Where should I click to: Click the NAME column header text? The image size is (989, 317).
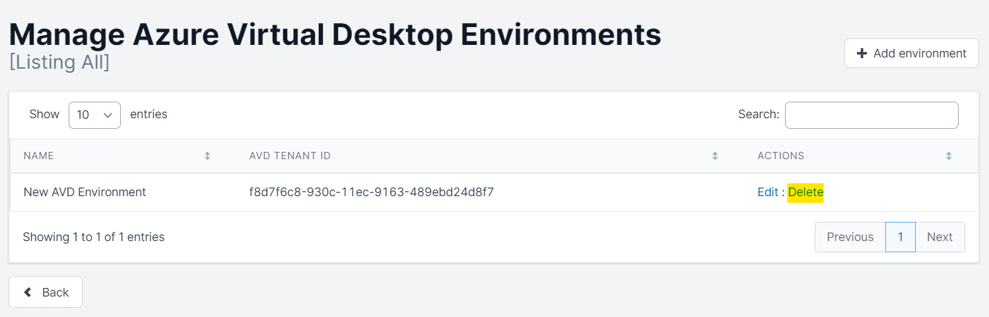[x=39, y=156]
